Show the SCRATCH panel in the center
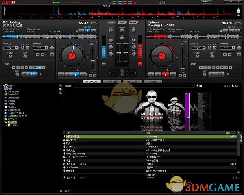The width and height of the screenshot is (244, 195). (133, 22)
